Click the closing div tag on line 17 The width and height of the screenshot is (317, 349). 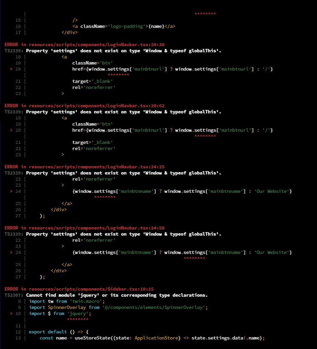click(70, 33)
